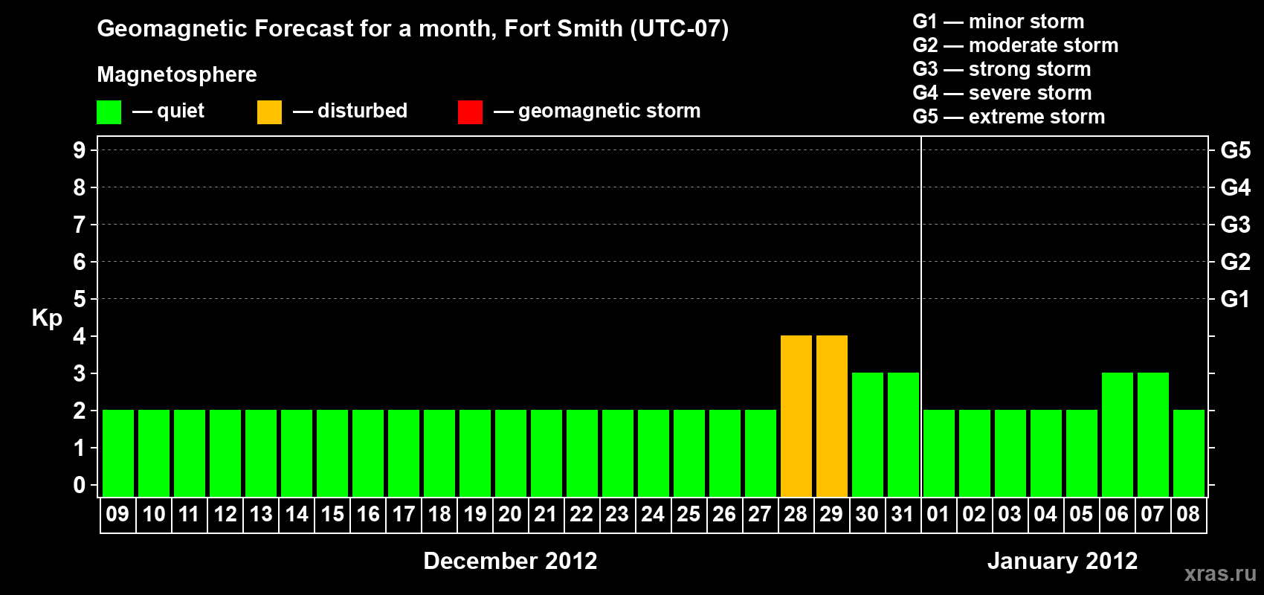Click the date label 31
The height and width of the screenshot is (595, 1264).
pyautogui.click(x=903, y=514)
